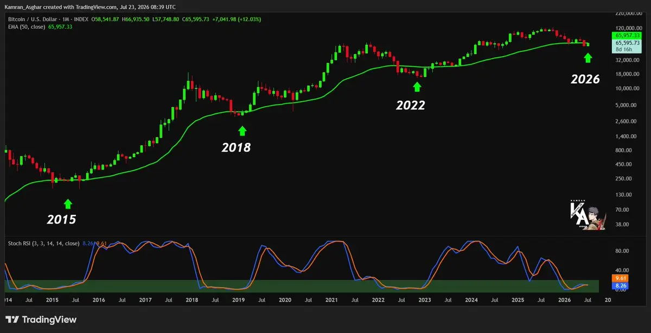Click the 800.00 price axis label
The image size is (651, 333).
pos(624,150)
